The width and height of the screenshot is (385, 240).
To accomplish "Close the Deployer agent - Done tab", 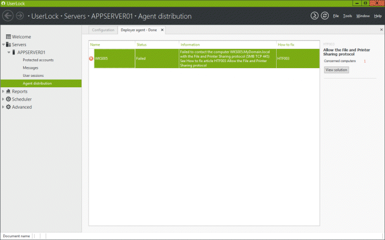I will (162, 30).
